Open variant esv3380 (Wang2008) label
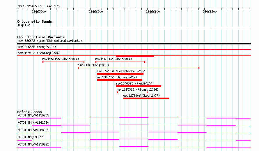Image resolution: width=259 pixels, height=151 pixels. [93, 65]
